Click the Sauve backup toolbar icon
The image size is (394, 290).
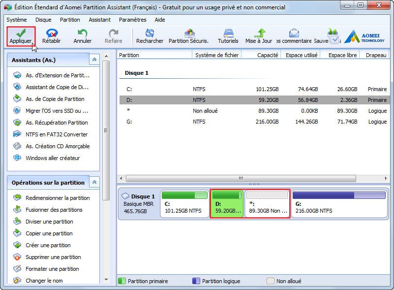click(333, 35)
